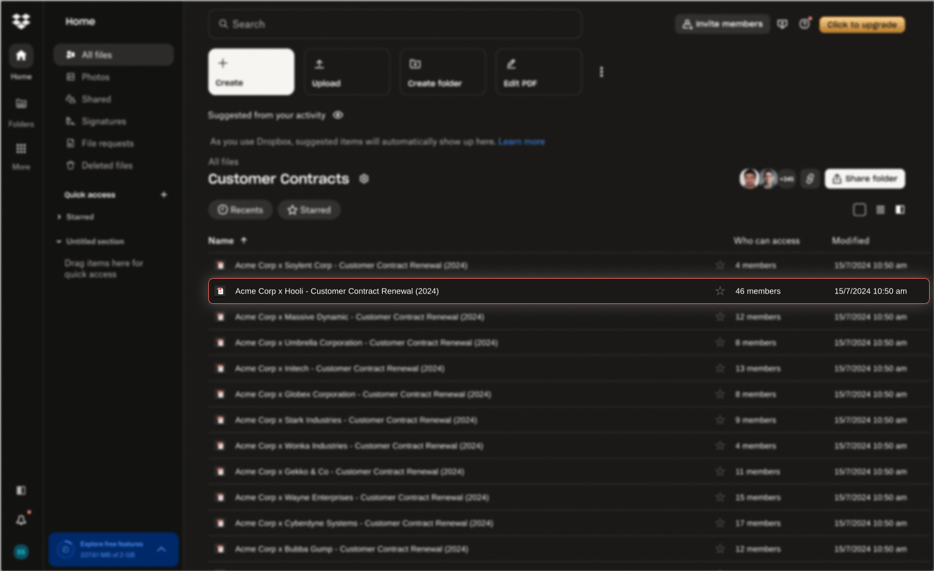Star the Umbrella Corporation contract
The width and height of the screenshot is (934, 571).
point(720,343)
